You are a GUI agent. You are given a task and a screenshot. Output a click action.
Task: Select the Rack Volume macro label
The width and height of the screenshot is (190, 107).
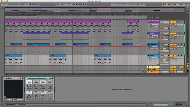coord(50,92)
